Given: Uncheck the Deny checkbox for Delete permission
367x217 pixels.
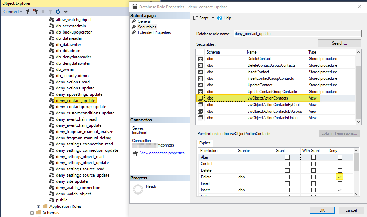Looking at the screenshot, I should pos(340,177).
